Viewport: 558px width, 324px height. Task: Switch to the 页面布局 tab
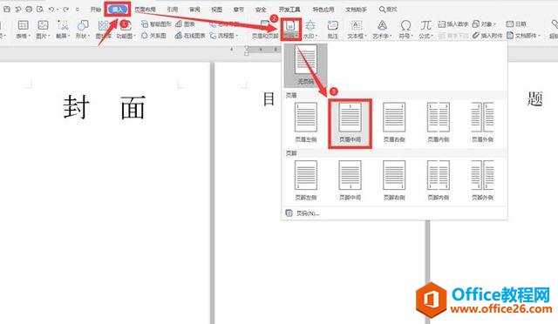(146, 10)
